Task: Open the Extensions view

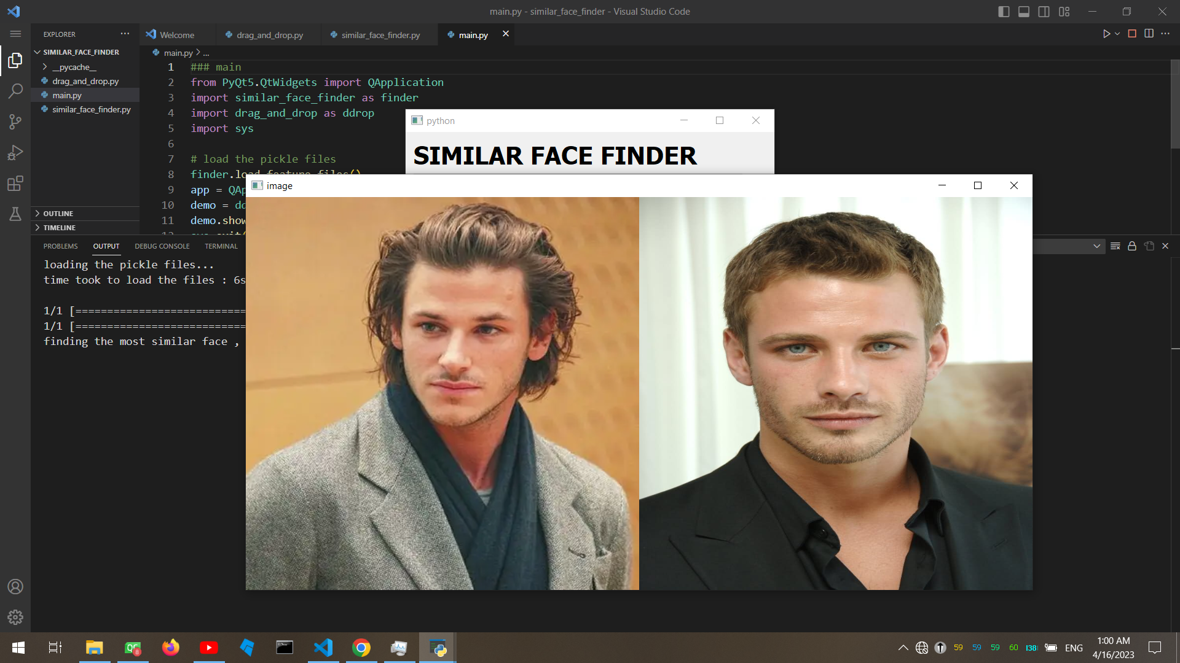Action: click(x=15, y=184)
